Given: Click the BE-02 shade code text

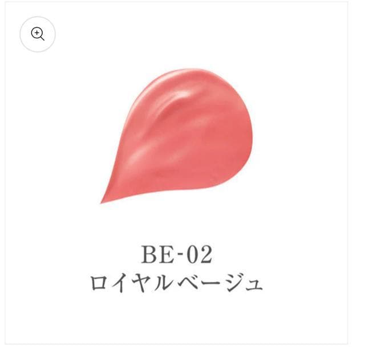Looking at the screenshot, I should coord(177,255).
